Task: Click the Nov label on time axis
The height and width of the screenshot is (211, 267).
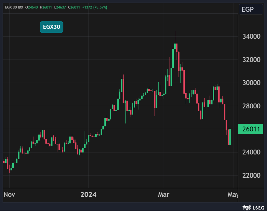Action: pos(10,194)
